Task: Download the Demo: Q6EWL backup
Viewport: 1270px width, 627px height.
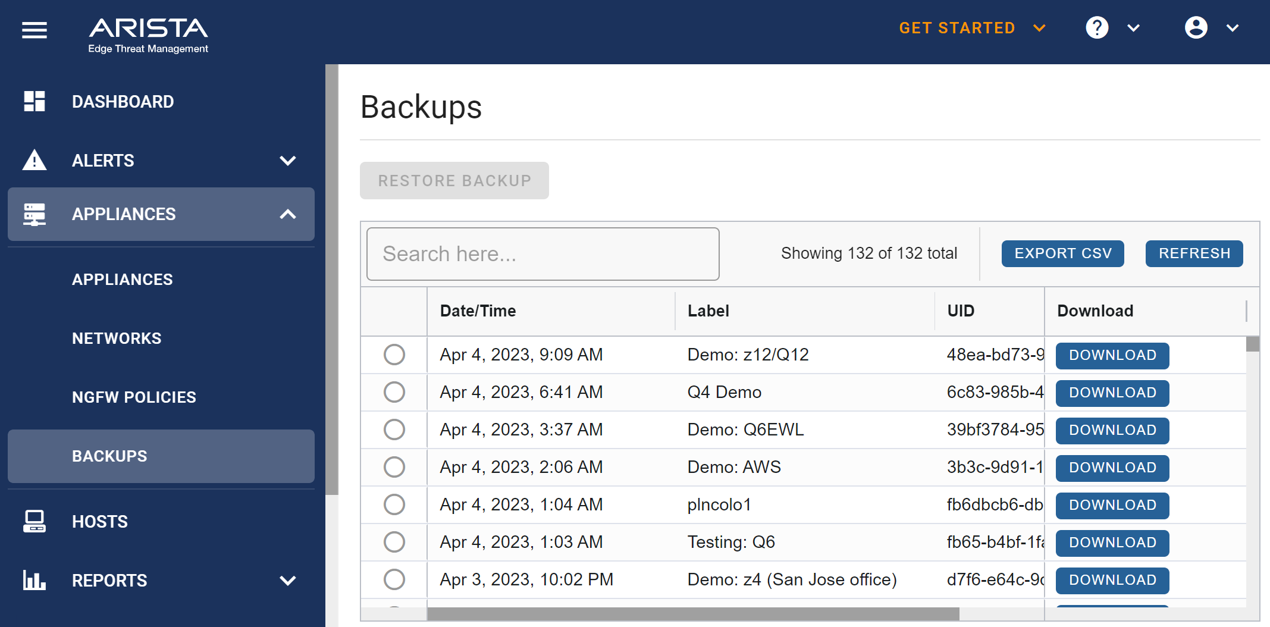Action: coord(1112,430)
